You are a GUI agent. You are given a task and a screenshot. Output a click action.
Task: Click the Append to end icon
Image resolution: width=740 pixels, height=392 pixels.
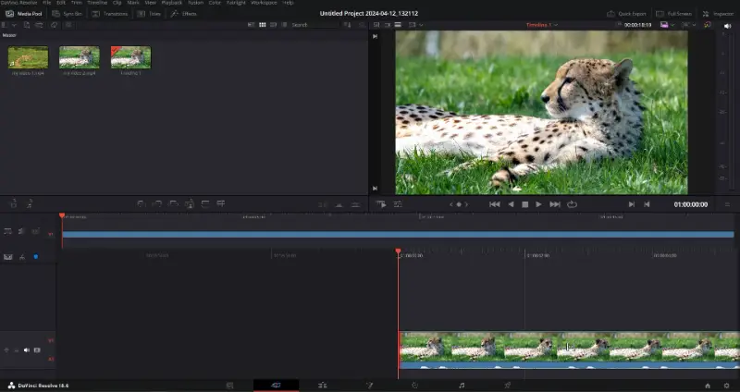[157, 203]
